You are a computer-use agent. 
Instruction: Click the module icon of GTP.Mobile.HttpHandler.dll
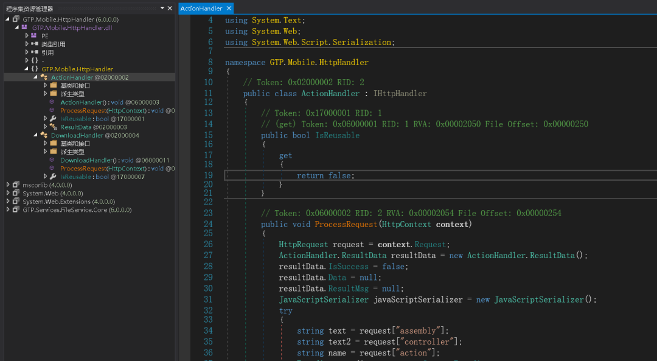(x=24, y=27)
